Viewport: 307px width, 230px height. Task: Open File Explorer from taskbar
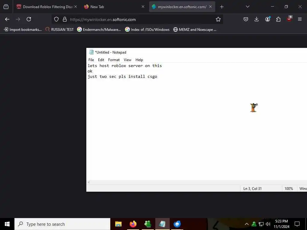(118, 224)
